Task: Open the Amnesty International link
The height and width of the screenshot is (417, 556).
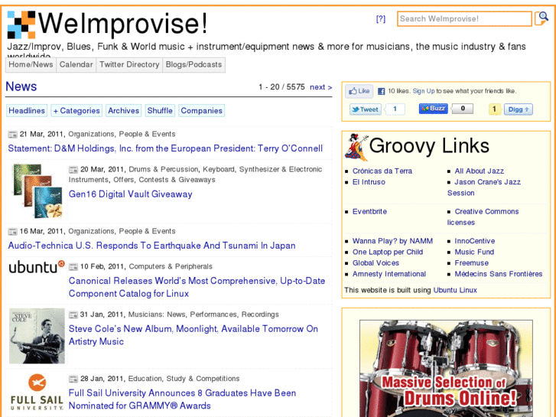Action: pyautogui.click(x=389, y=274)
